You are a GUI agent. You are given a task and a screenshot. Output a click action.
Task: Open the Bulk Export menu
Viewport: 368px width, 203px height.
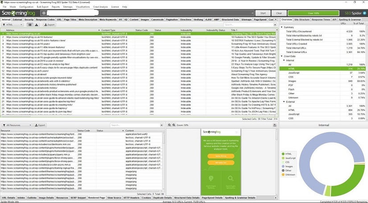(x=42, y=7)
